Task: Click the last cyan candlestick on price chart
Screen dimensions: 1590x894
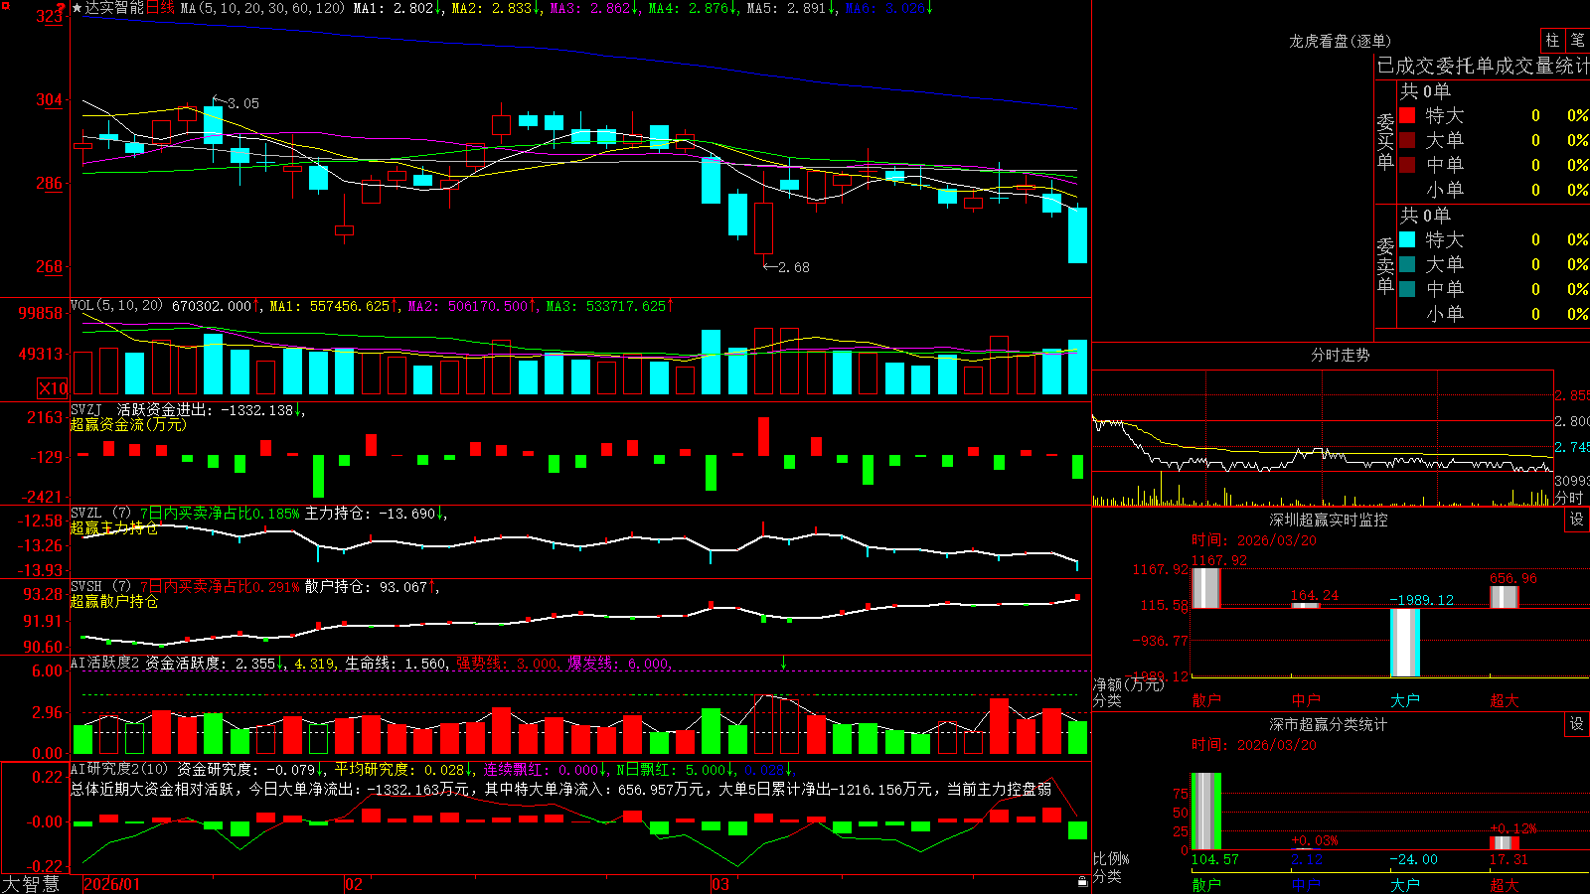Action: point(1077,235)
